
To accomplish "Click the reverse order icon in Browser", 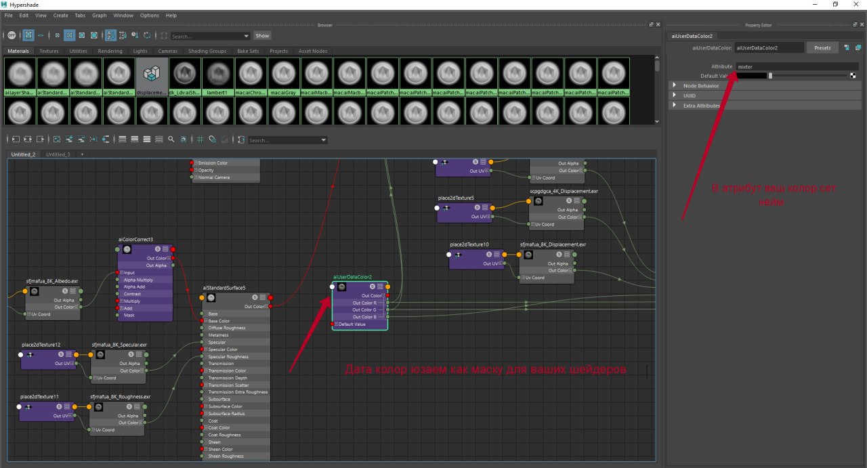I will coord(147,35).
